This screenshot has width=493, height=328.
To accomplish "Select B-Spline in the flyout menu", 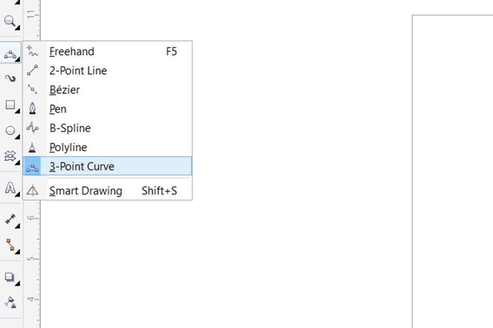I will pyautogui.click(x=70, y=128).
